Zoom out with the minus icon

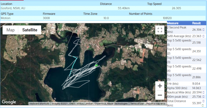click(160, 95)
